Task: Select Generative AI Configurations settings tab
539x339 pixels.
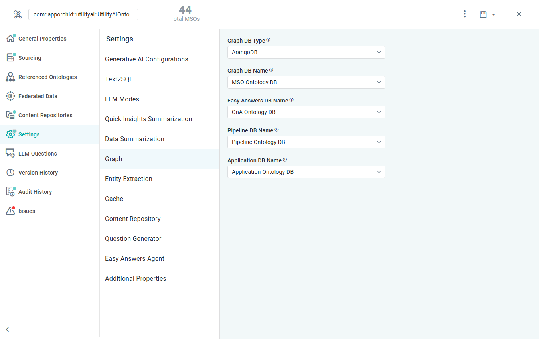Action: (x=160, y=59)
